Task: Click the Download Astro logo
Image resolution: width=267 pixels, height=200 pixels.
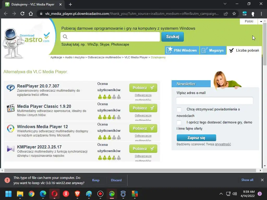Action: (x=26, y=43)
